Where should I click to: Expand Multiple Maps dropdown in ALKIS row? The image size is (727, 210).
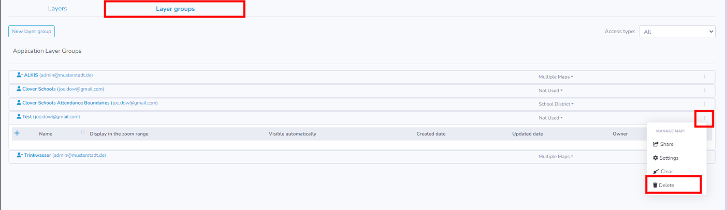pos(556,77)
